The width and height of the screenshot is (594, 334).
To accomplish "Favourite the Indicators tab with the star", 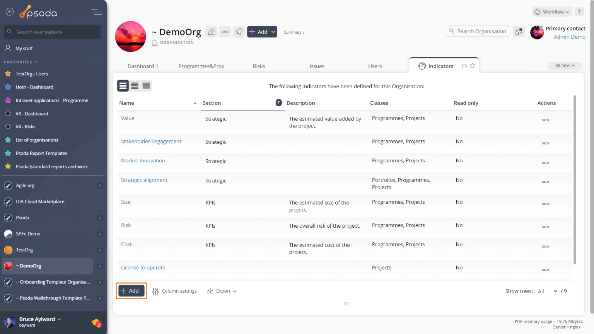I will click(x=473, y=66).
